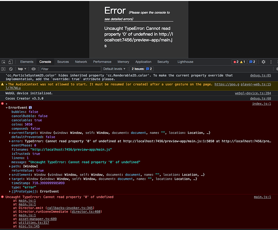Activate the inspect element picker icon
This screenshot has width=278, height=230.
[x=4, y=62]
